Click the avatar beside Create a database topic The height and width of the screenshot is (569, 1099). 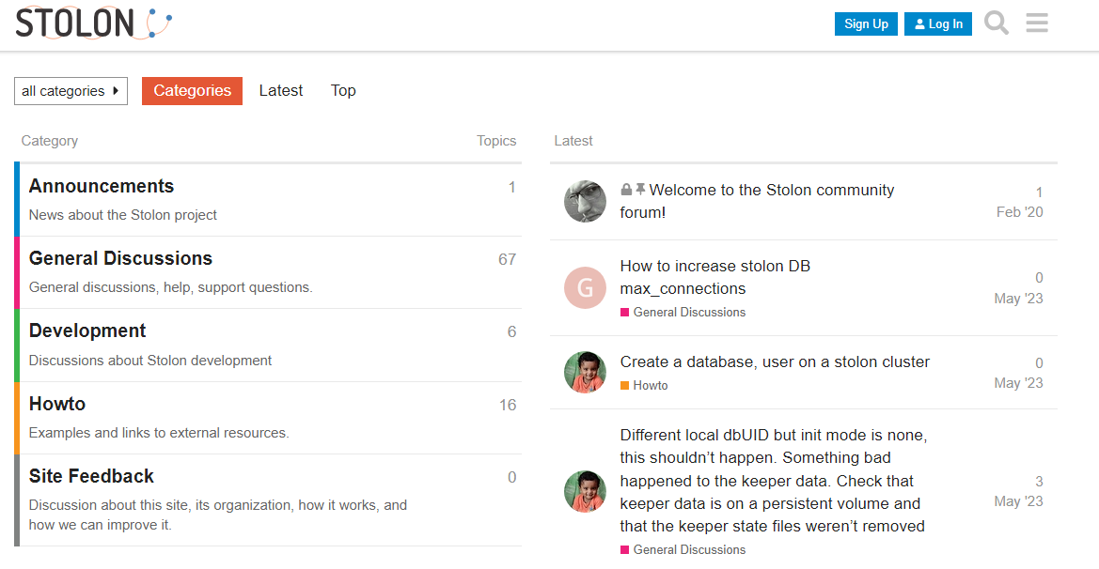(585, 373)
